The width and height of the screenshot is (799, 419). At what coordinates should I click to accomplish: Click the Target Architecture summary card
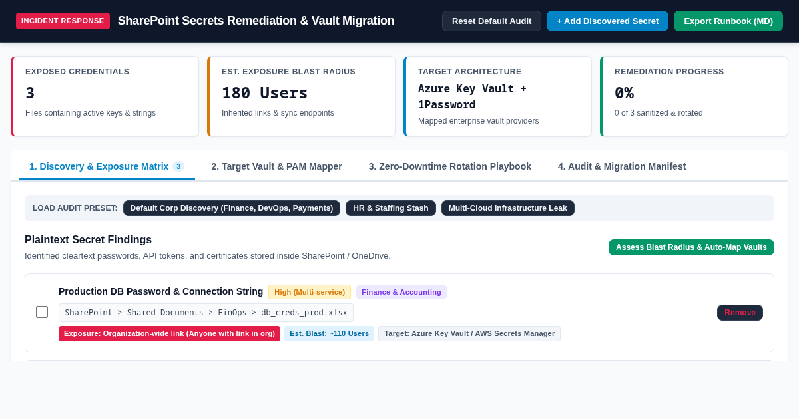click(497, 96)
